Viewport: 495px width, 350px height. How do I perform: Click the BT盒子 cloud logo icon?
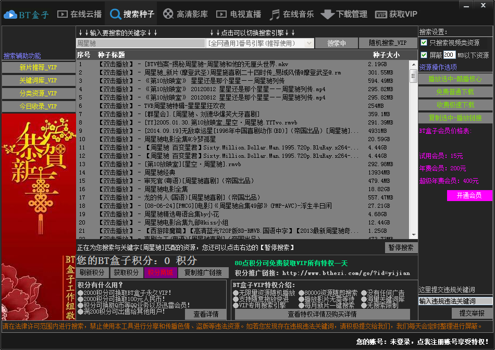(10, 15)
